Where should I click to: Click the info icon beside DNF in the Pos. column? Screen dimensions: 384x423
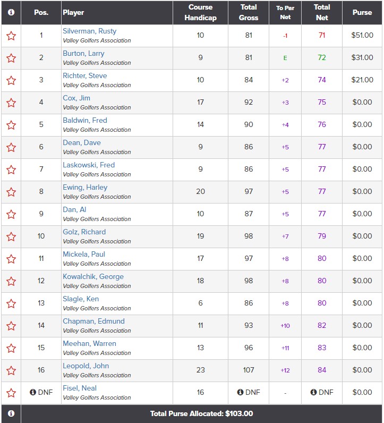(x=33, y=392)
